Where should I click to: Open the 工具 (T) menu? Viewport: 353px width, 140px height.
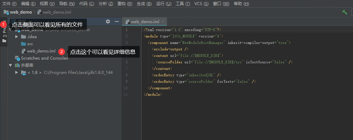point(183,4)
